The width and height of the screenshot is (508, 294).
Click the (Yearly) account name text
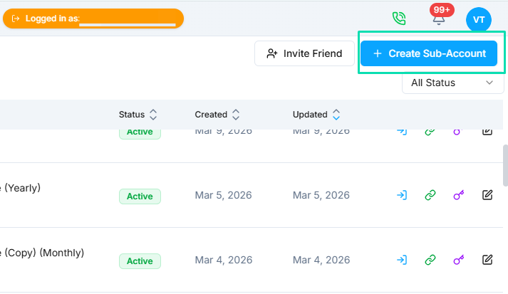(20, 188)
